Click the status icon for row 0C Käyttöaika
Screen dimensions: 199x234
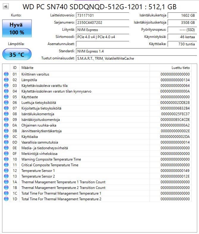click(x=6, y=136)
